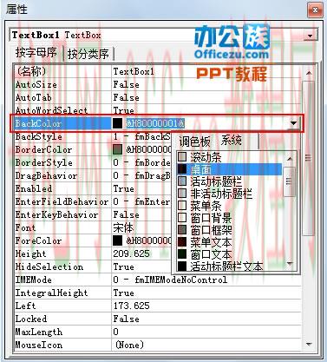Viewport: 327px width, 362px height.
Task: Click the ForeColor black color swatch
Action: 117,240
